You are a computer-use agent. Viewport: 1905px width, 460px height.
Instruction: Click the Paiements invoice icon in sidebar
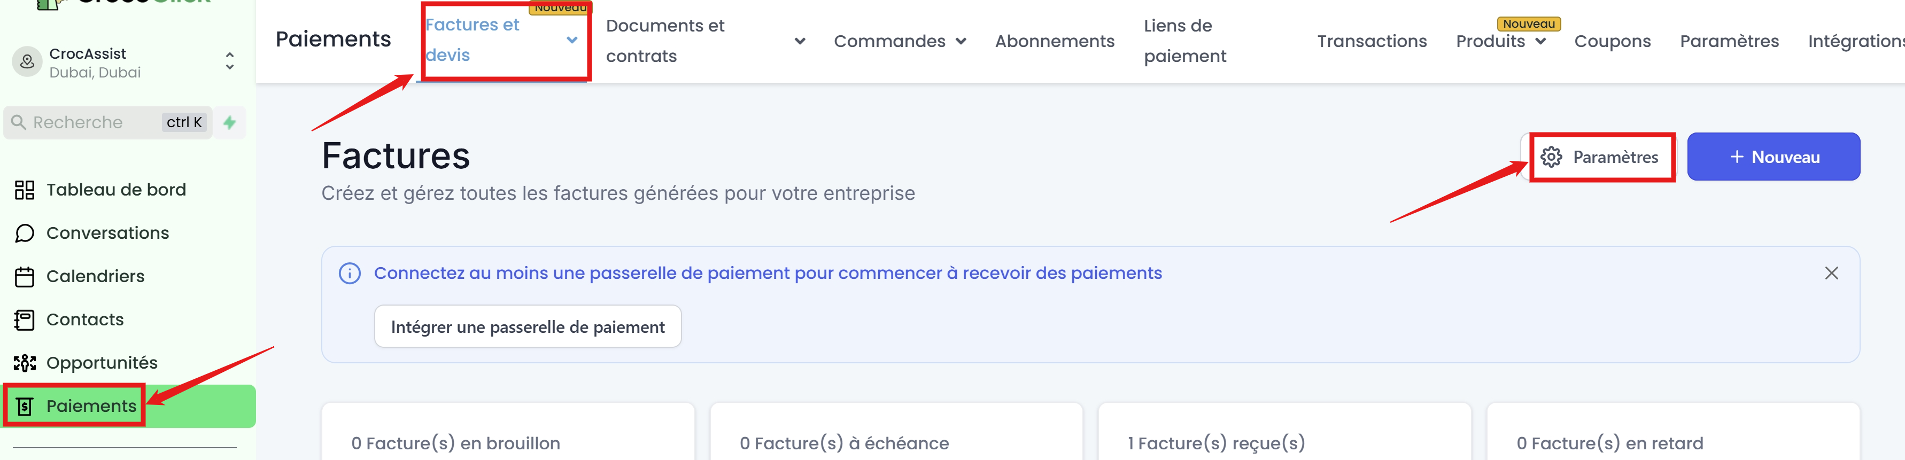pos(25,406)
